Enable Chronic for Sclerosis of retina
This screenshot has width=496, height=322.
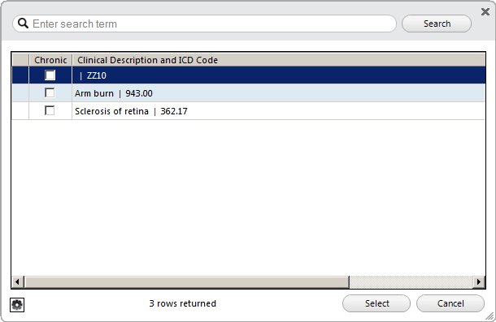(x=50, y=111)
